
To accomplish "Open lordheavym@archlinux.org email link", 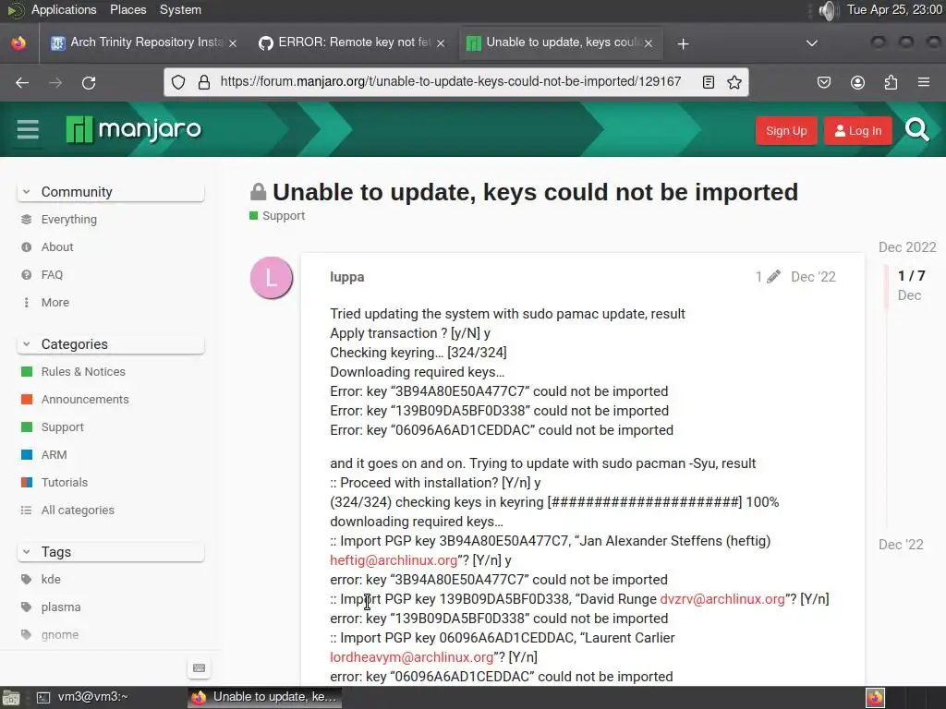I will [411, 656].
